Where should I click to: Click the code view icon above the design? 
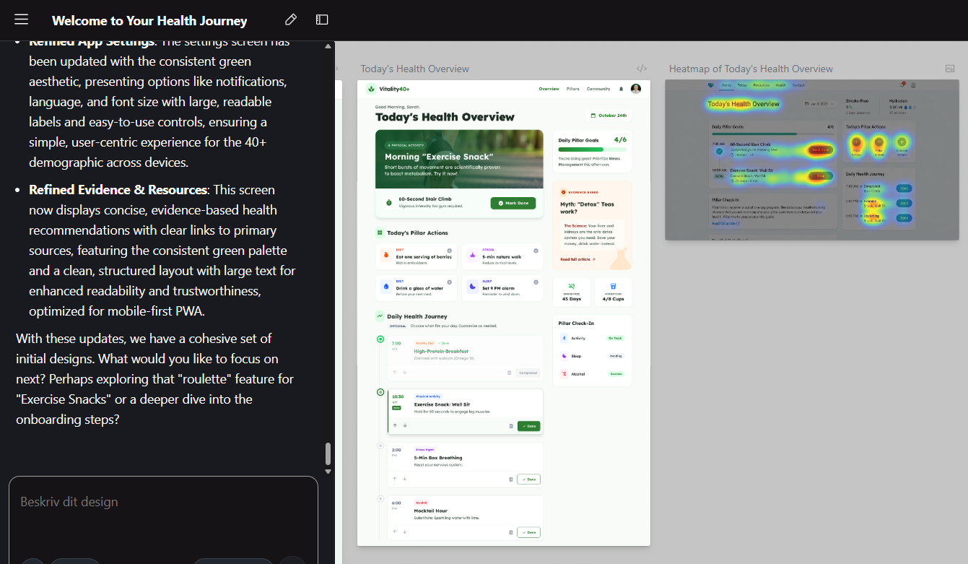click(642, 69)
